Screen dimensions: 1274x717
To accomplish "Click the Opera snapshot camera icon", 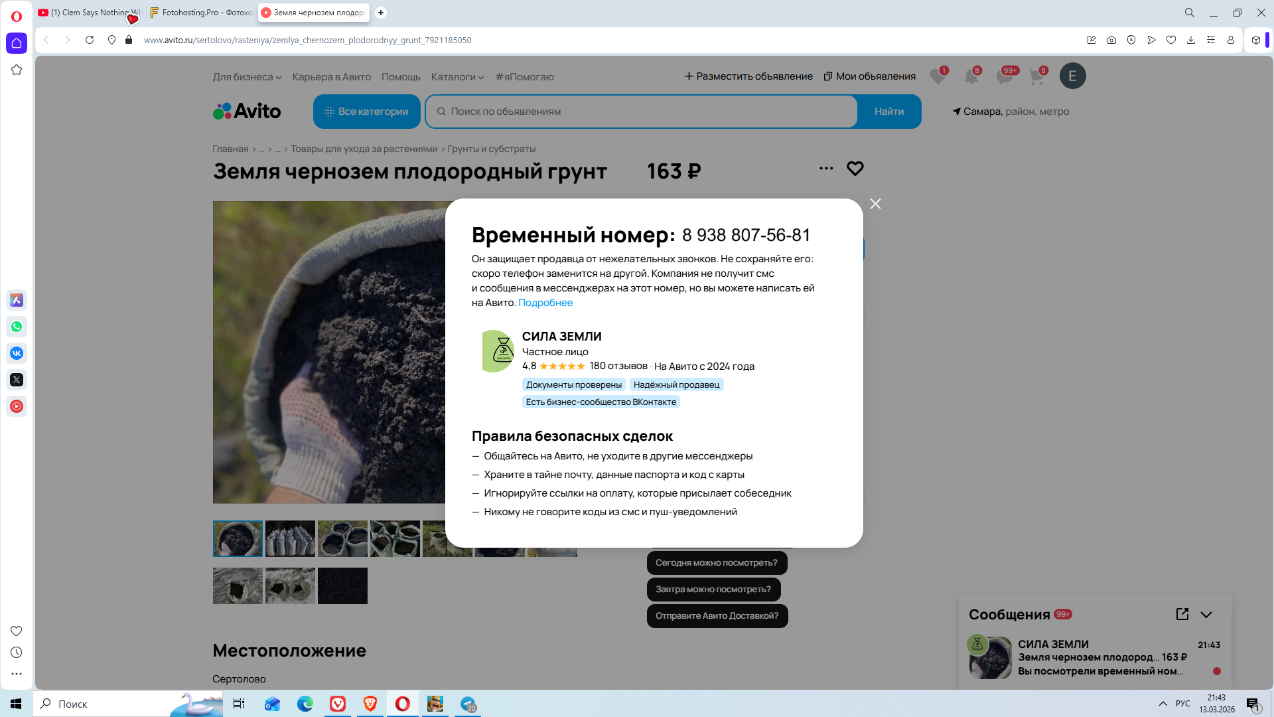I will coord(1111,40).
